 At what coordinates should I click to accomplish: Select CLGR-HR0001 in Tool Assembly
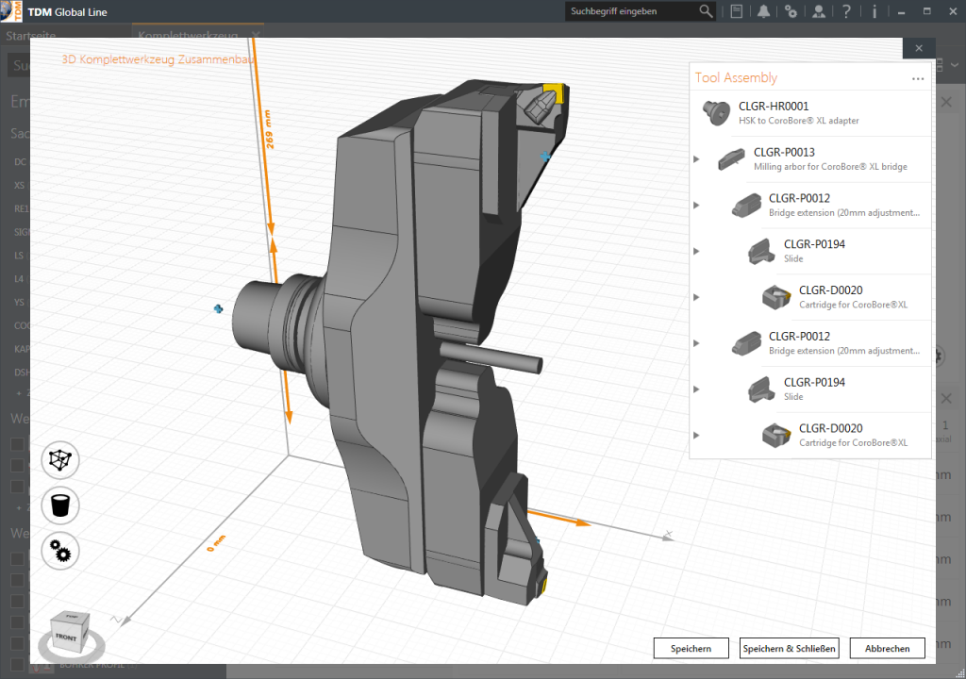click(x=810, y=113)
